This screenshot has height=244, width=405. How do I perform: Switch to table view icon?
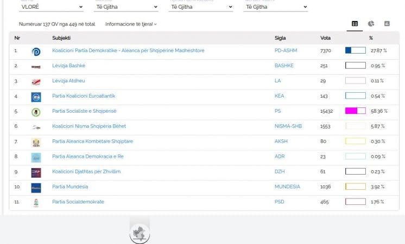tap(355, 24)
